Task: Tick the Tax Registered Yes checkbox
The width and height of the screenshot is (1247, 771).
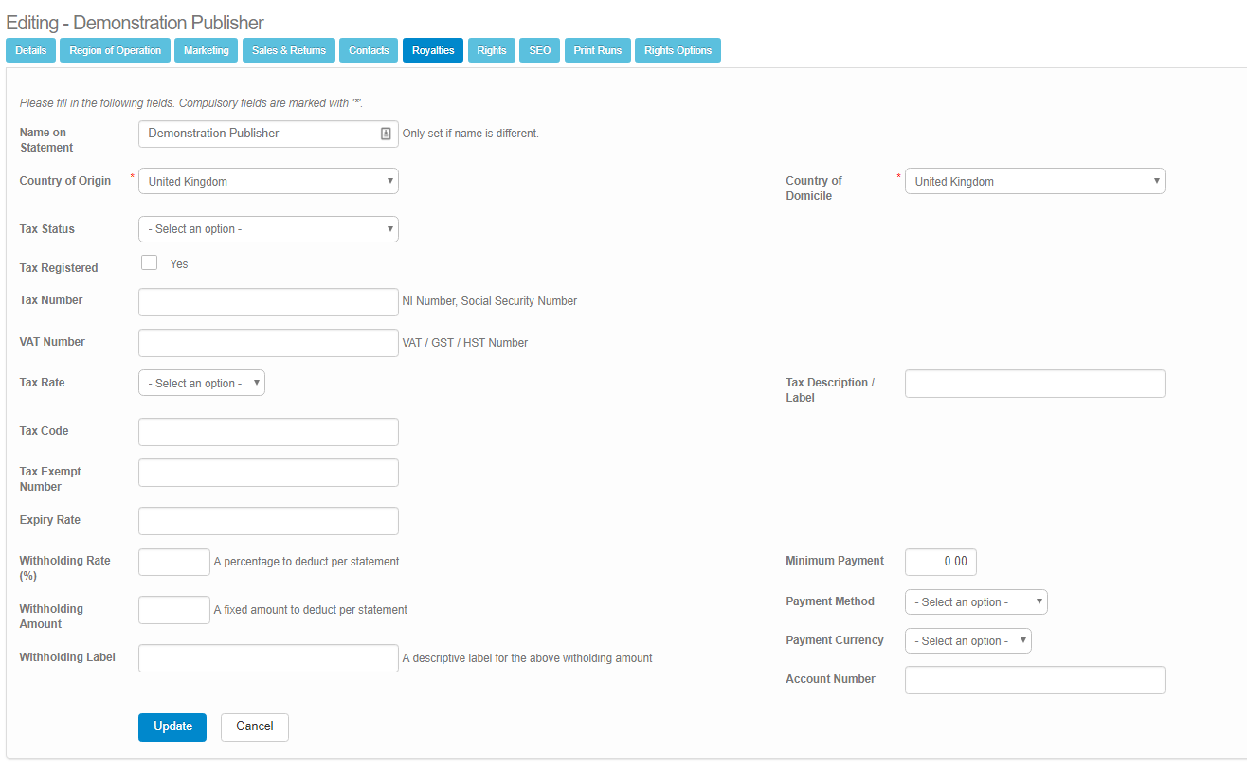Action: click(x=149, y=263)
